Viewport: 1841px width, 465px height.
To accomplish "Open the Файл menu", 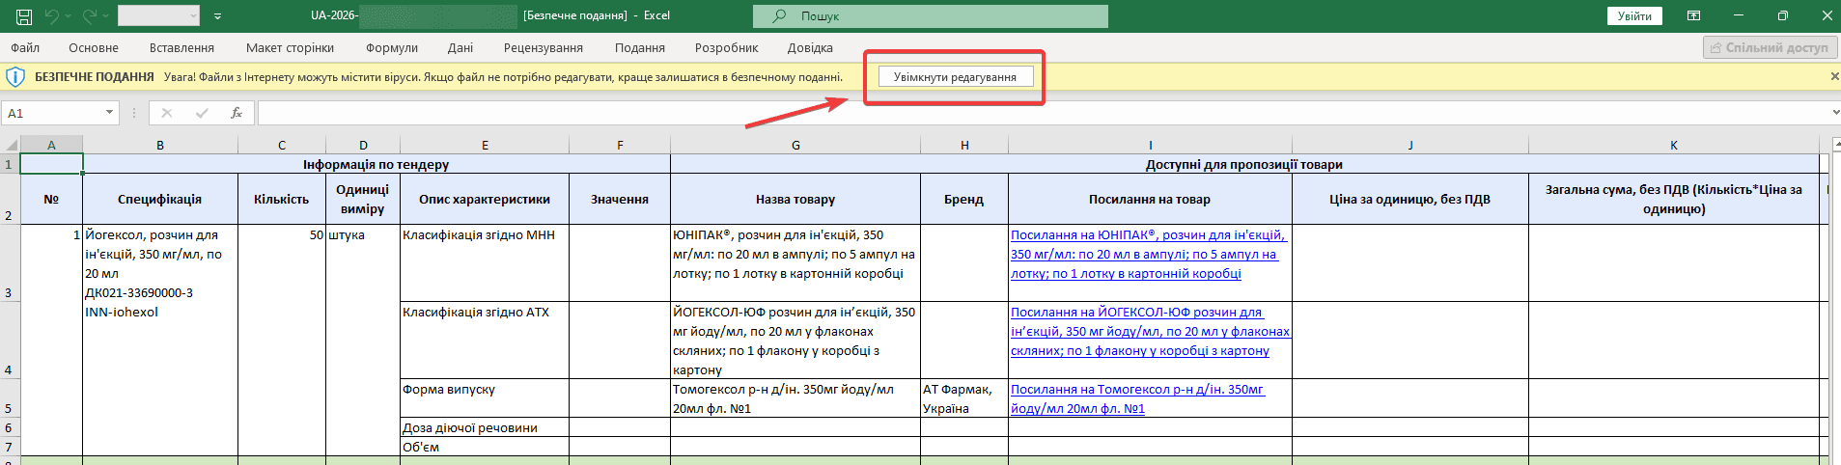I will click(x=25, y=47).
